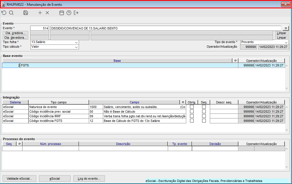The height and width of the screenshot is (184, 292).
Task: Click the Cta. credora... button
Action: point(16,33)
